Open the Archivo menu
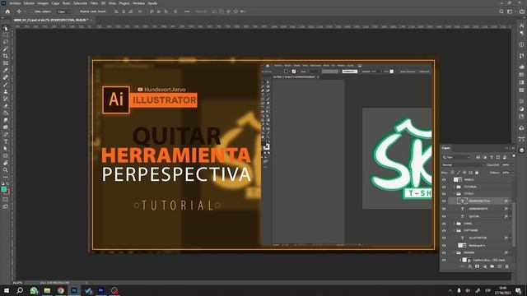 tap(15, 3)
